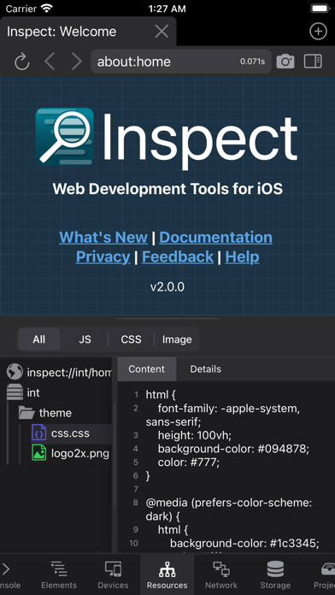
Task: Click the globe icon beside inspect://int/home
Action: point(15,372)
